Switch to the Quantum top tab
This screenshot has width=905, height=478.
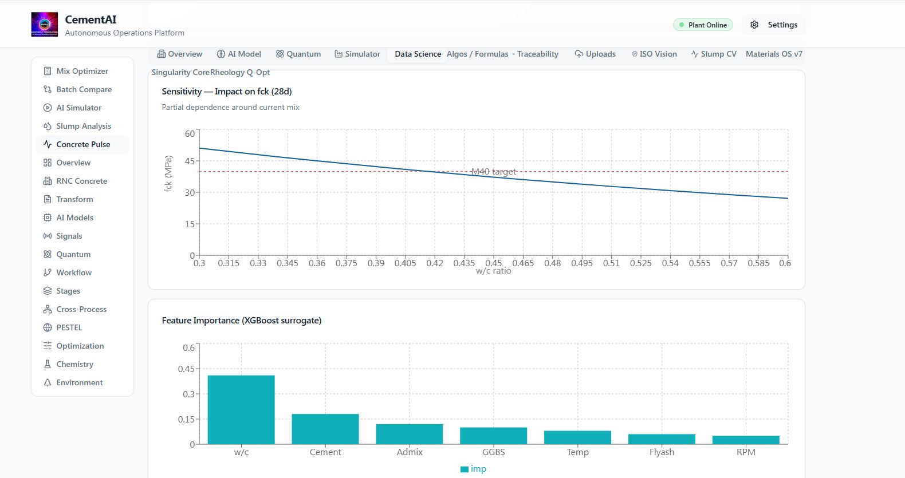[298, 54]
